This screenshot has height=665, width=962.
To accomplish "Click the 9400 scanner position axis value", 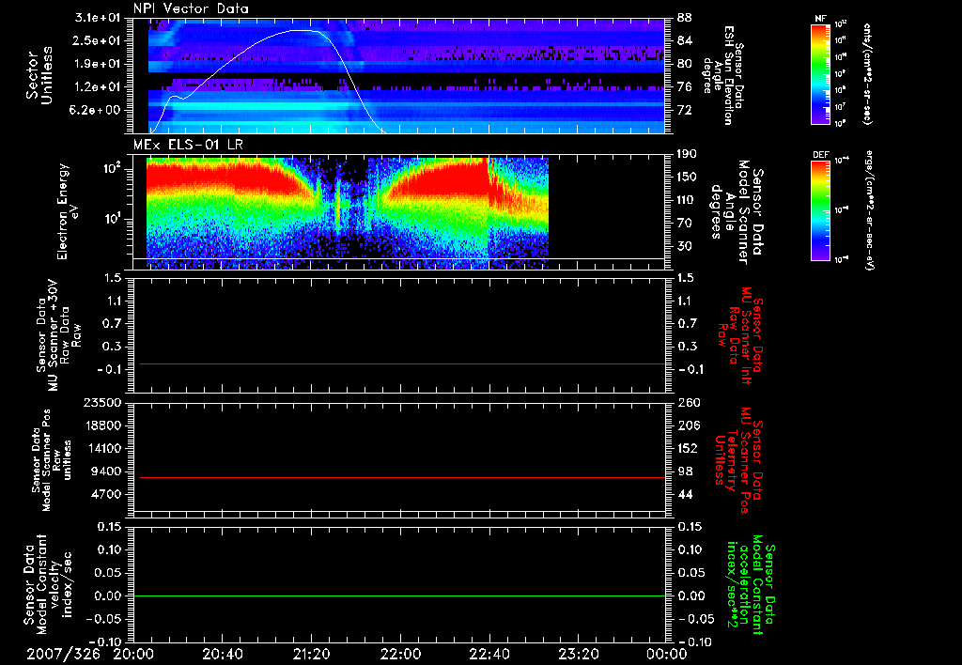I will point(106,472).
